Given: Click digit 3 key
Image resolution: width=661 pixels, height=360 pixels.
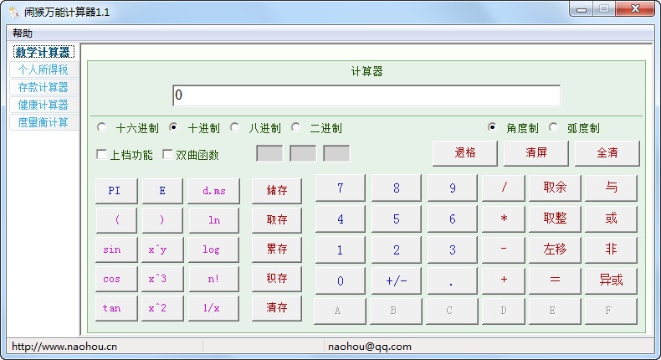Looking at the screenshot, I should coord(453,249).
